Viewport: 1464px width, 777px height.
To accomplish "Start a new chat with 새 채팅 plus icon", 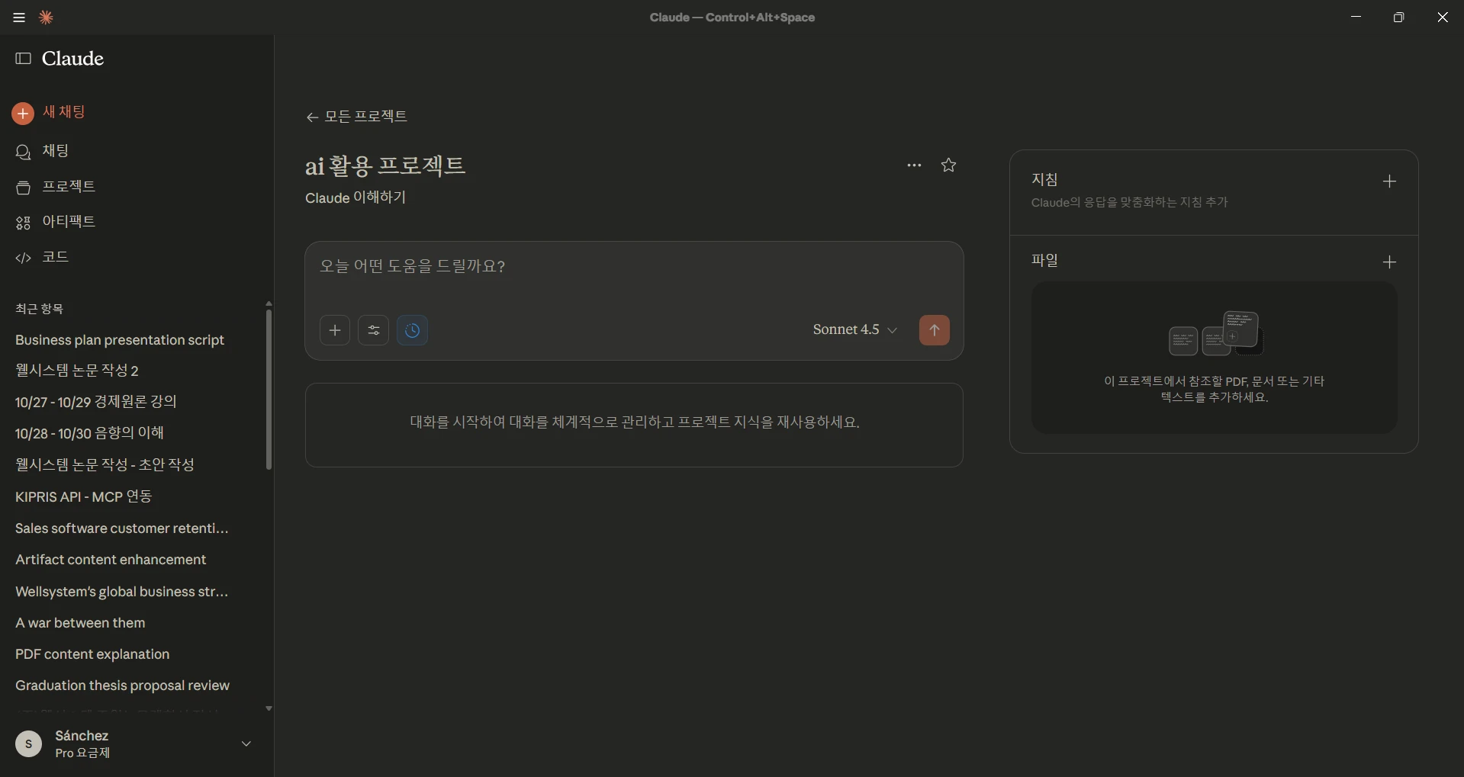I will tap(23, 113).
